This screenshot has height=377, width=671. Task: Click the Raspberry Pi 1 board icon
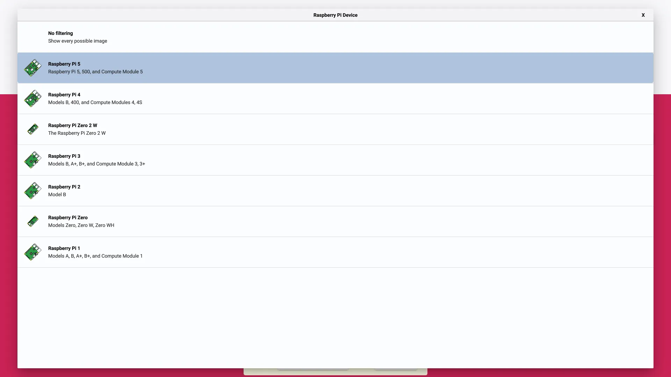coord(33,252)
